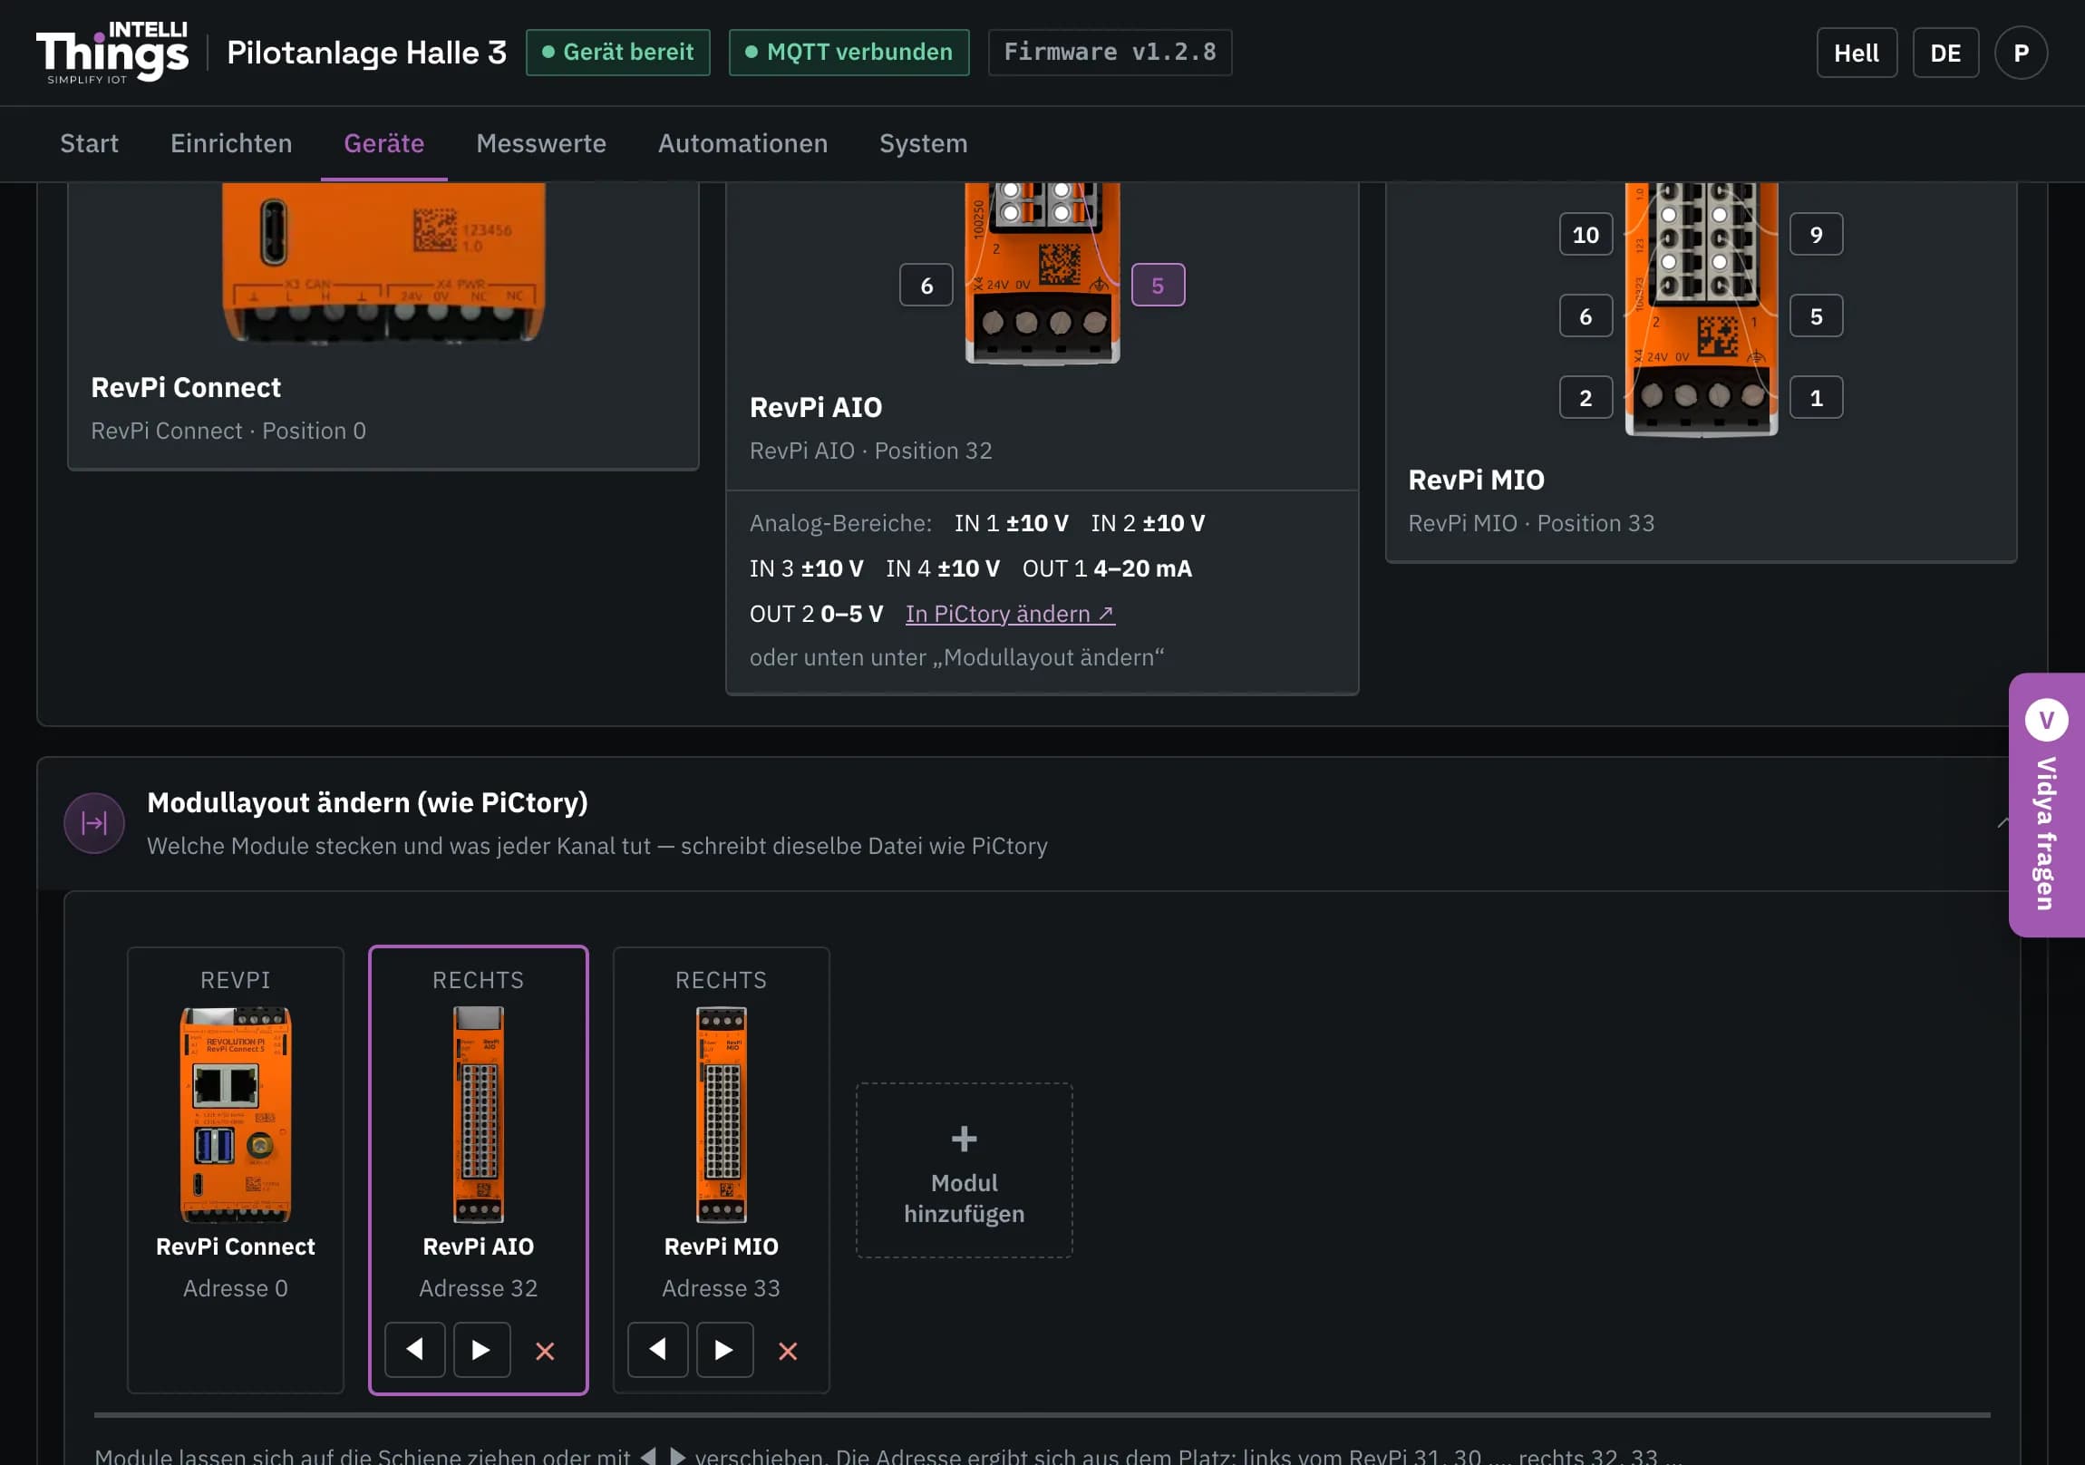Select pin 10 on RevPi MIO
The image size is (2085, 1465).
(x=1586, y=234)
